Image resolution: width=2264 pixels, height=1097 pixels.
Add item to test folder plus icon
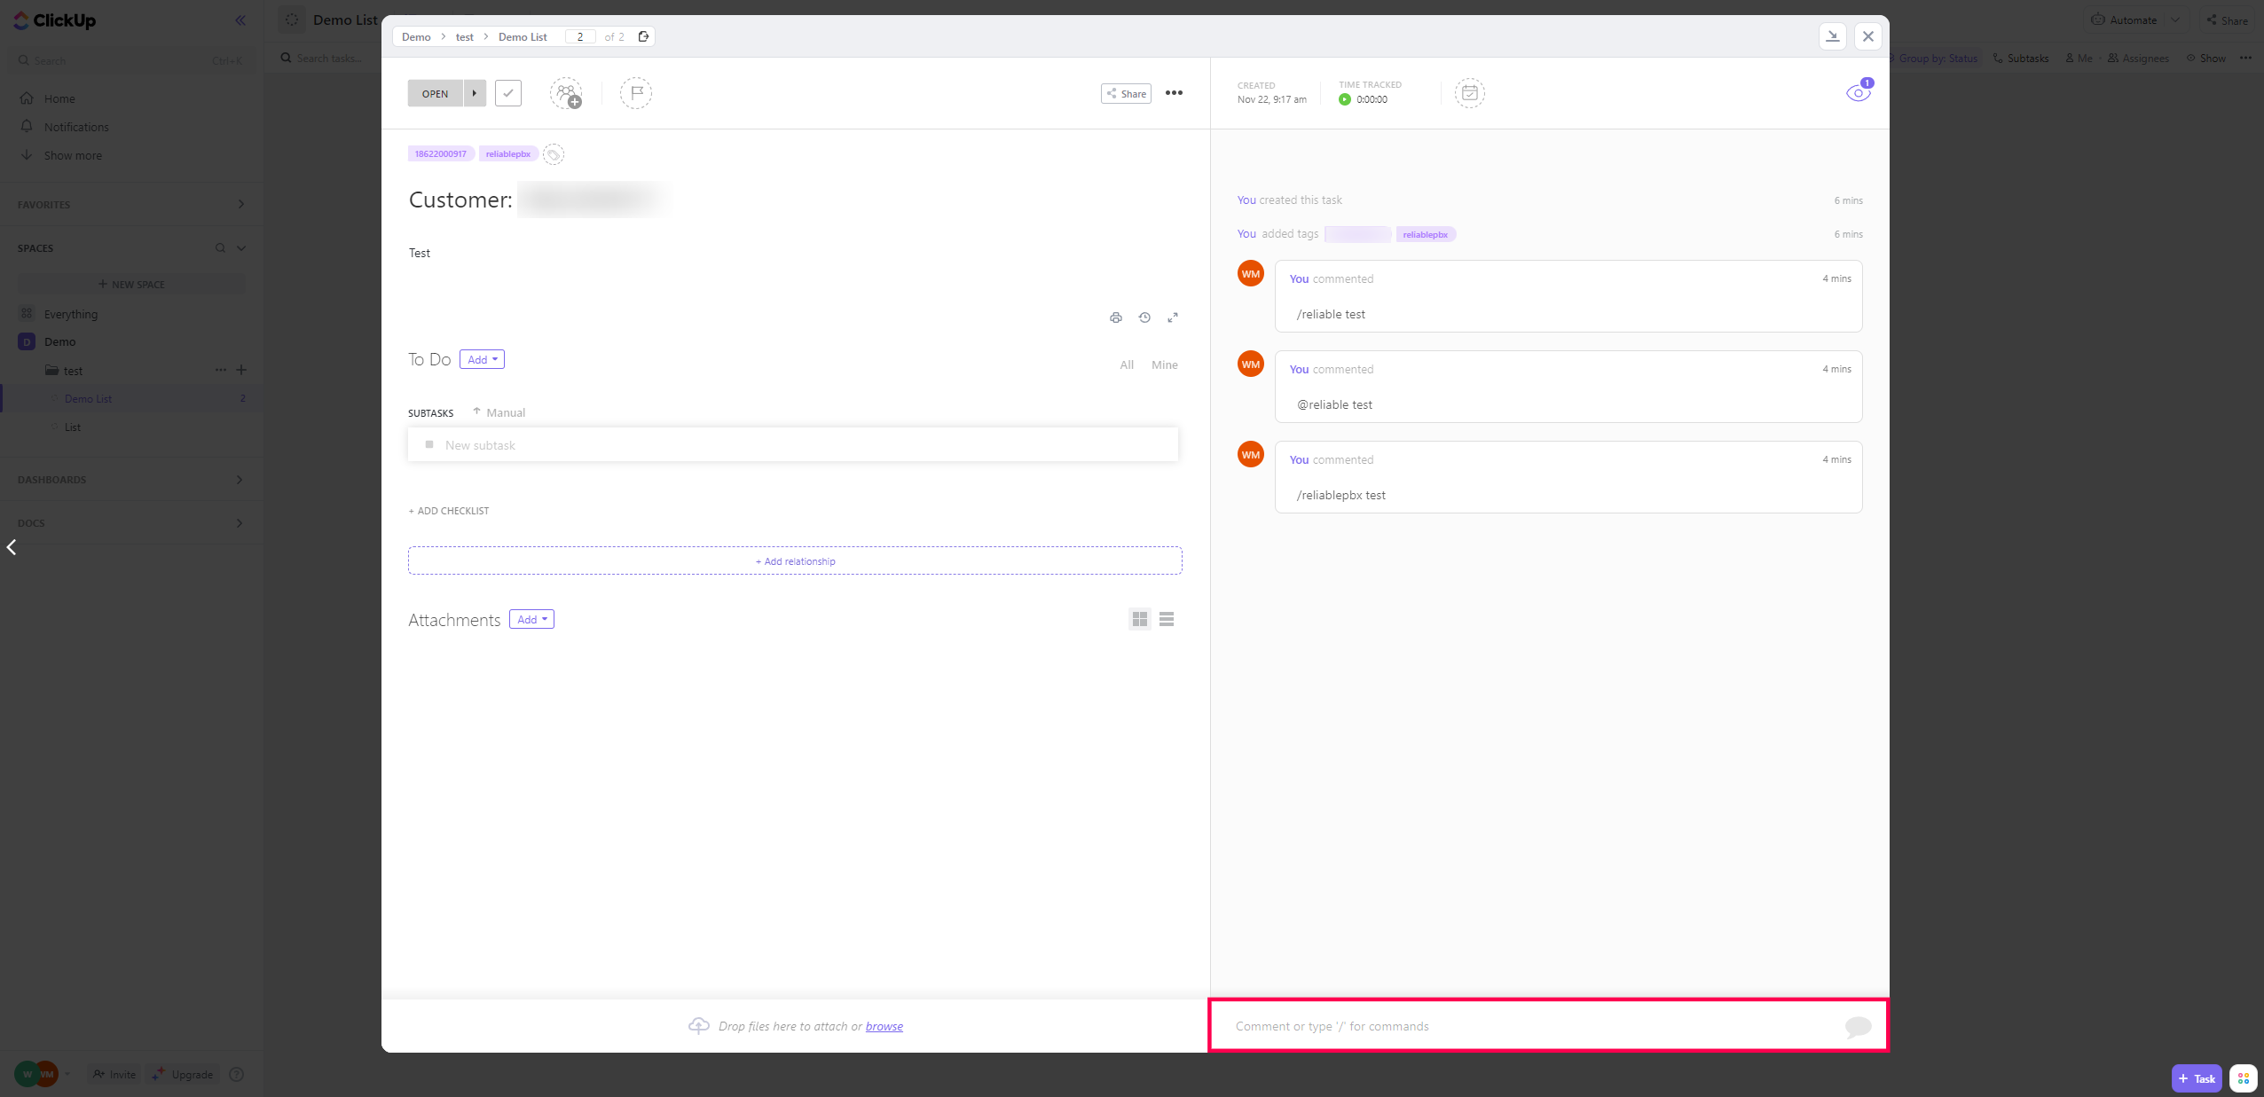(x=241, y=370)
